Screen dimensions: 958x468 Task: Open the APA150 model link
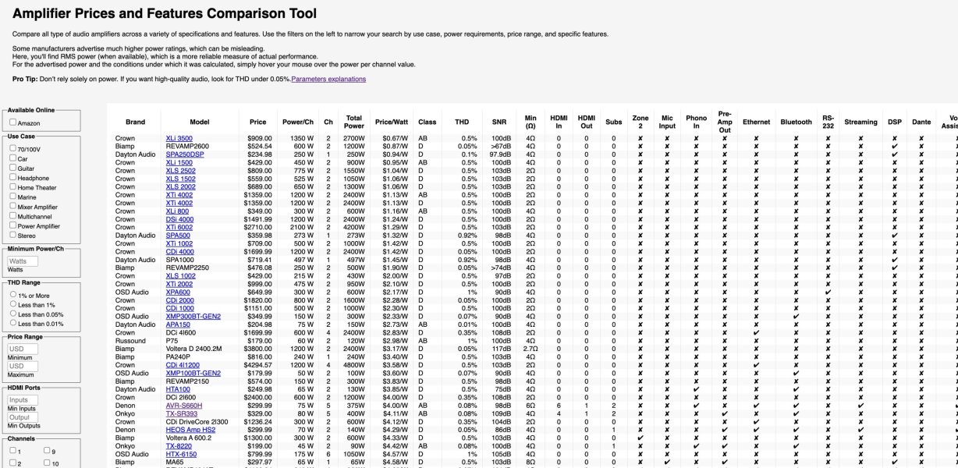click(178, 324)
